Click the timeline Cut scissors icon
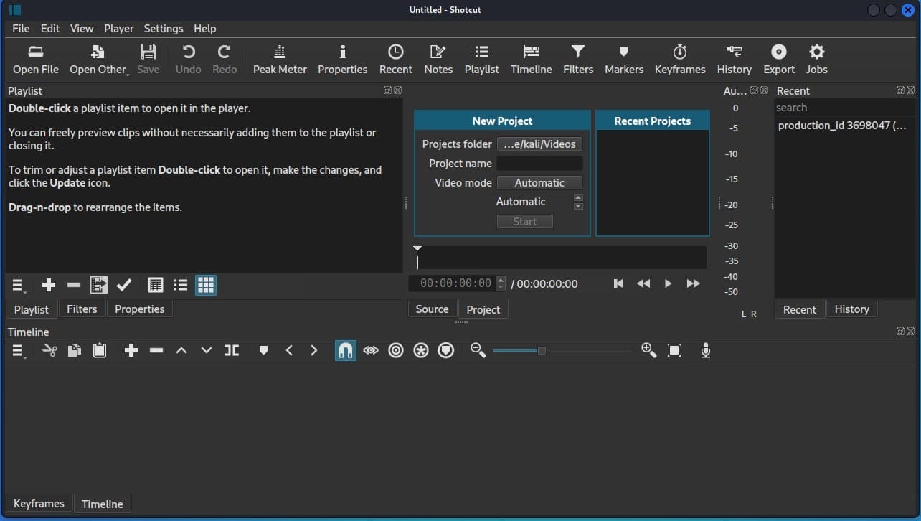Image resolution: width=921 pixels, height=521 pixels. [x=49, y=351]
